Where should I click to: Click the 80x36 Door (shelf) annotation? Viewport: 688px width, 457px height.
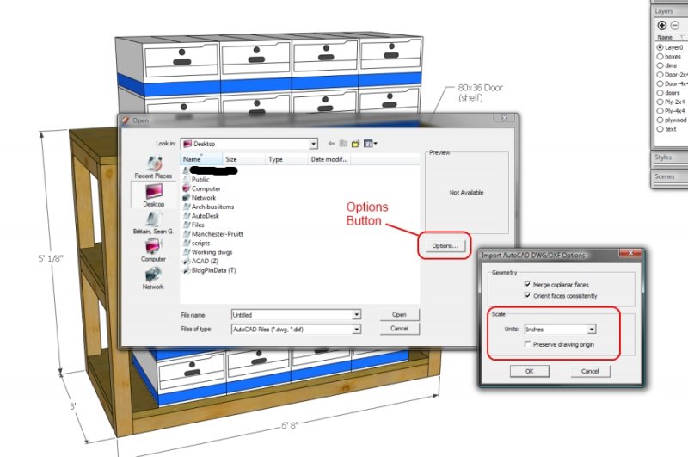coord(481,93)
